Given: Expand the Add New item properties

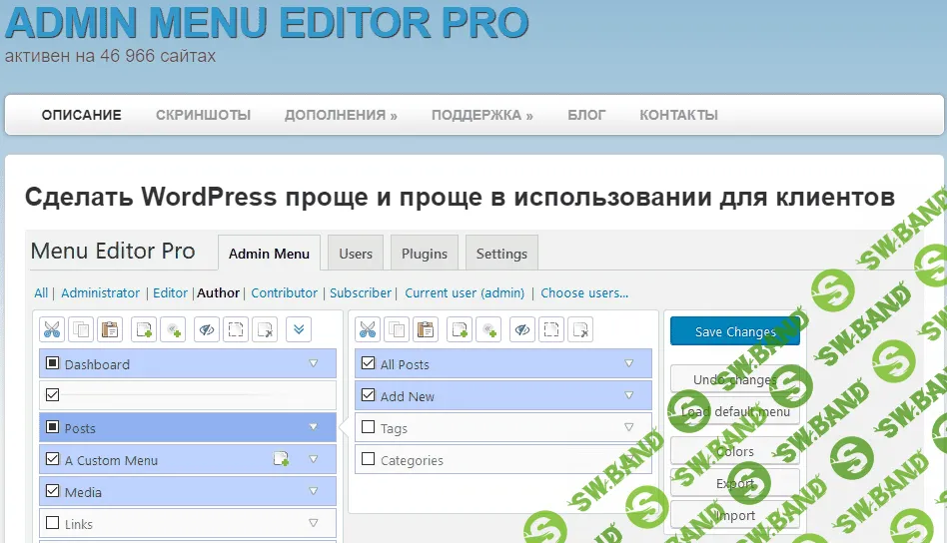Looking at the screenshot, I should click(628, 395).
